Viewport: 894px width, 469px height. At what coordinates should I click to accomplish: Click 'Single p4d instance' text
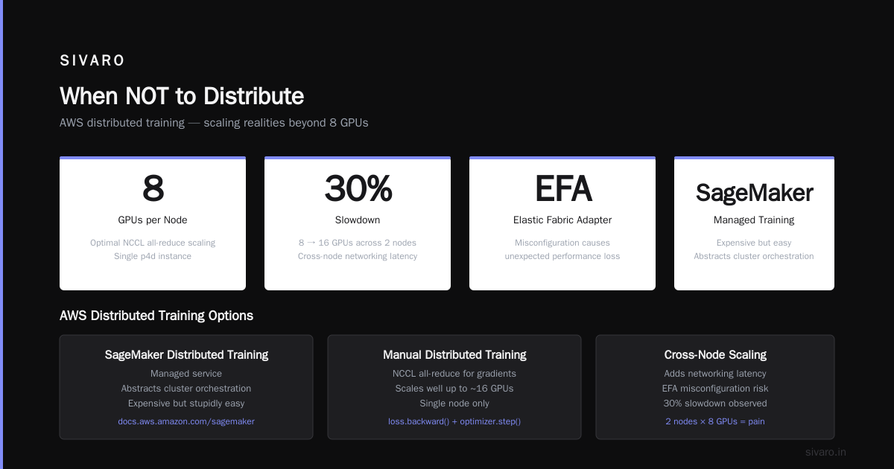(153, 256)
